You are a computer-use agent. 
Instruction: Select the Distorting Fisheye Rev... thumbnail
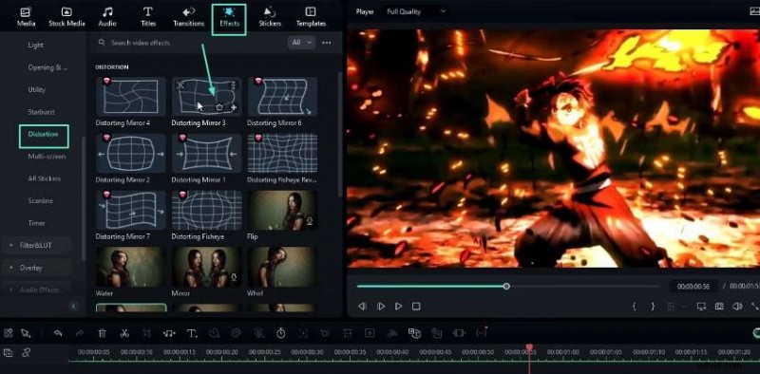(282, 153)
